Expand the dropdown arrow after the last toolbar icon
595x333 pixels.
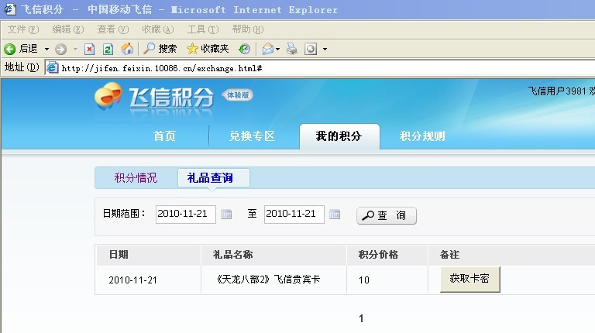tap(325, 50)
